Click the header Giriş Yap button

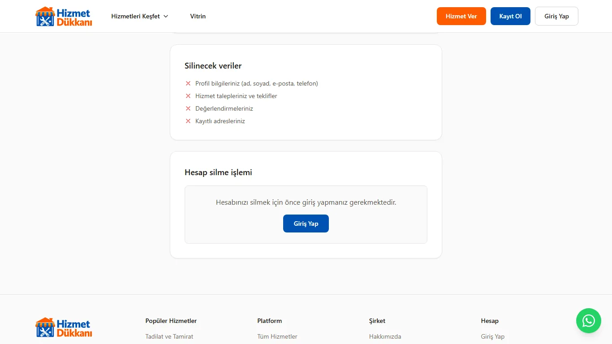[x=557, y=16]
